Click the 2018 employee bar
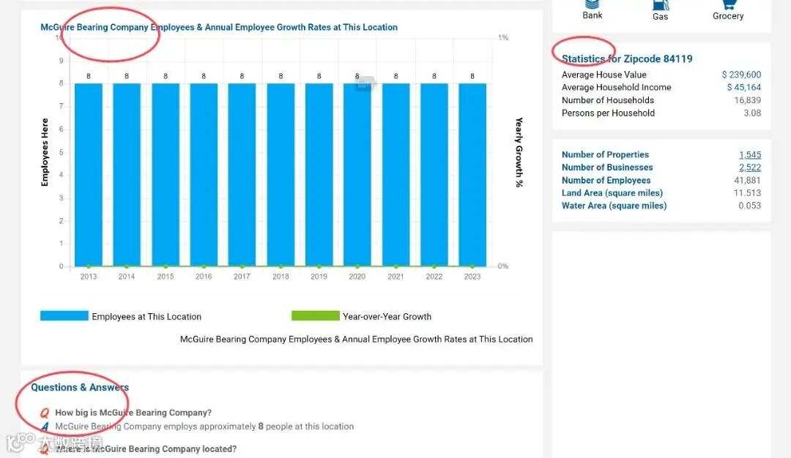This screenshot has height=458, width=791. click(x=281, y=175)
